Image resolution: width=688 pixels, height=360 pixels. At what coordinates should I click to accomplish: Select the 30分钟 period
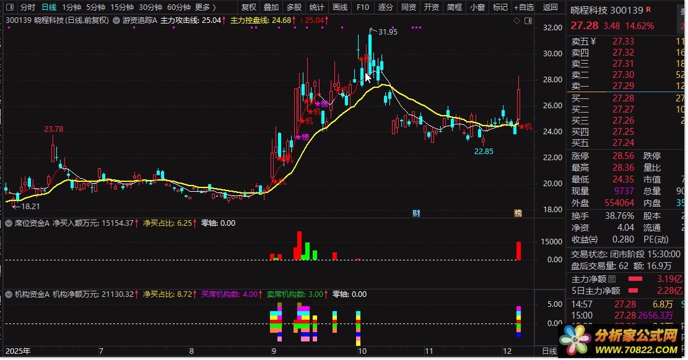coord(150,7)
